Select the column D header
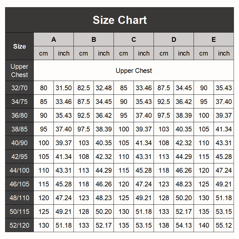Viewport: 239px width, 239px height. (x=174, y=39)
